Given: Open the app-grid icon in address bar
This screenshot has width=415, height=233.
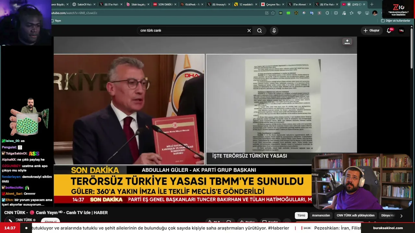Looking at the screenshot, I should pos(267,13).
